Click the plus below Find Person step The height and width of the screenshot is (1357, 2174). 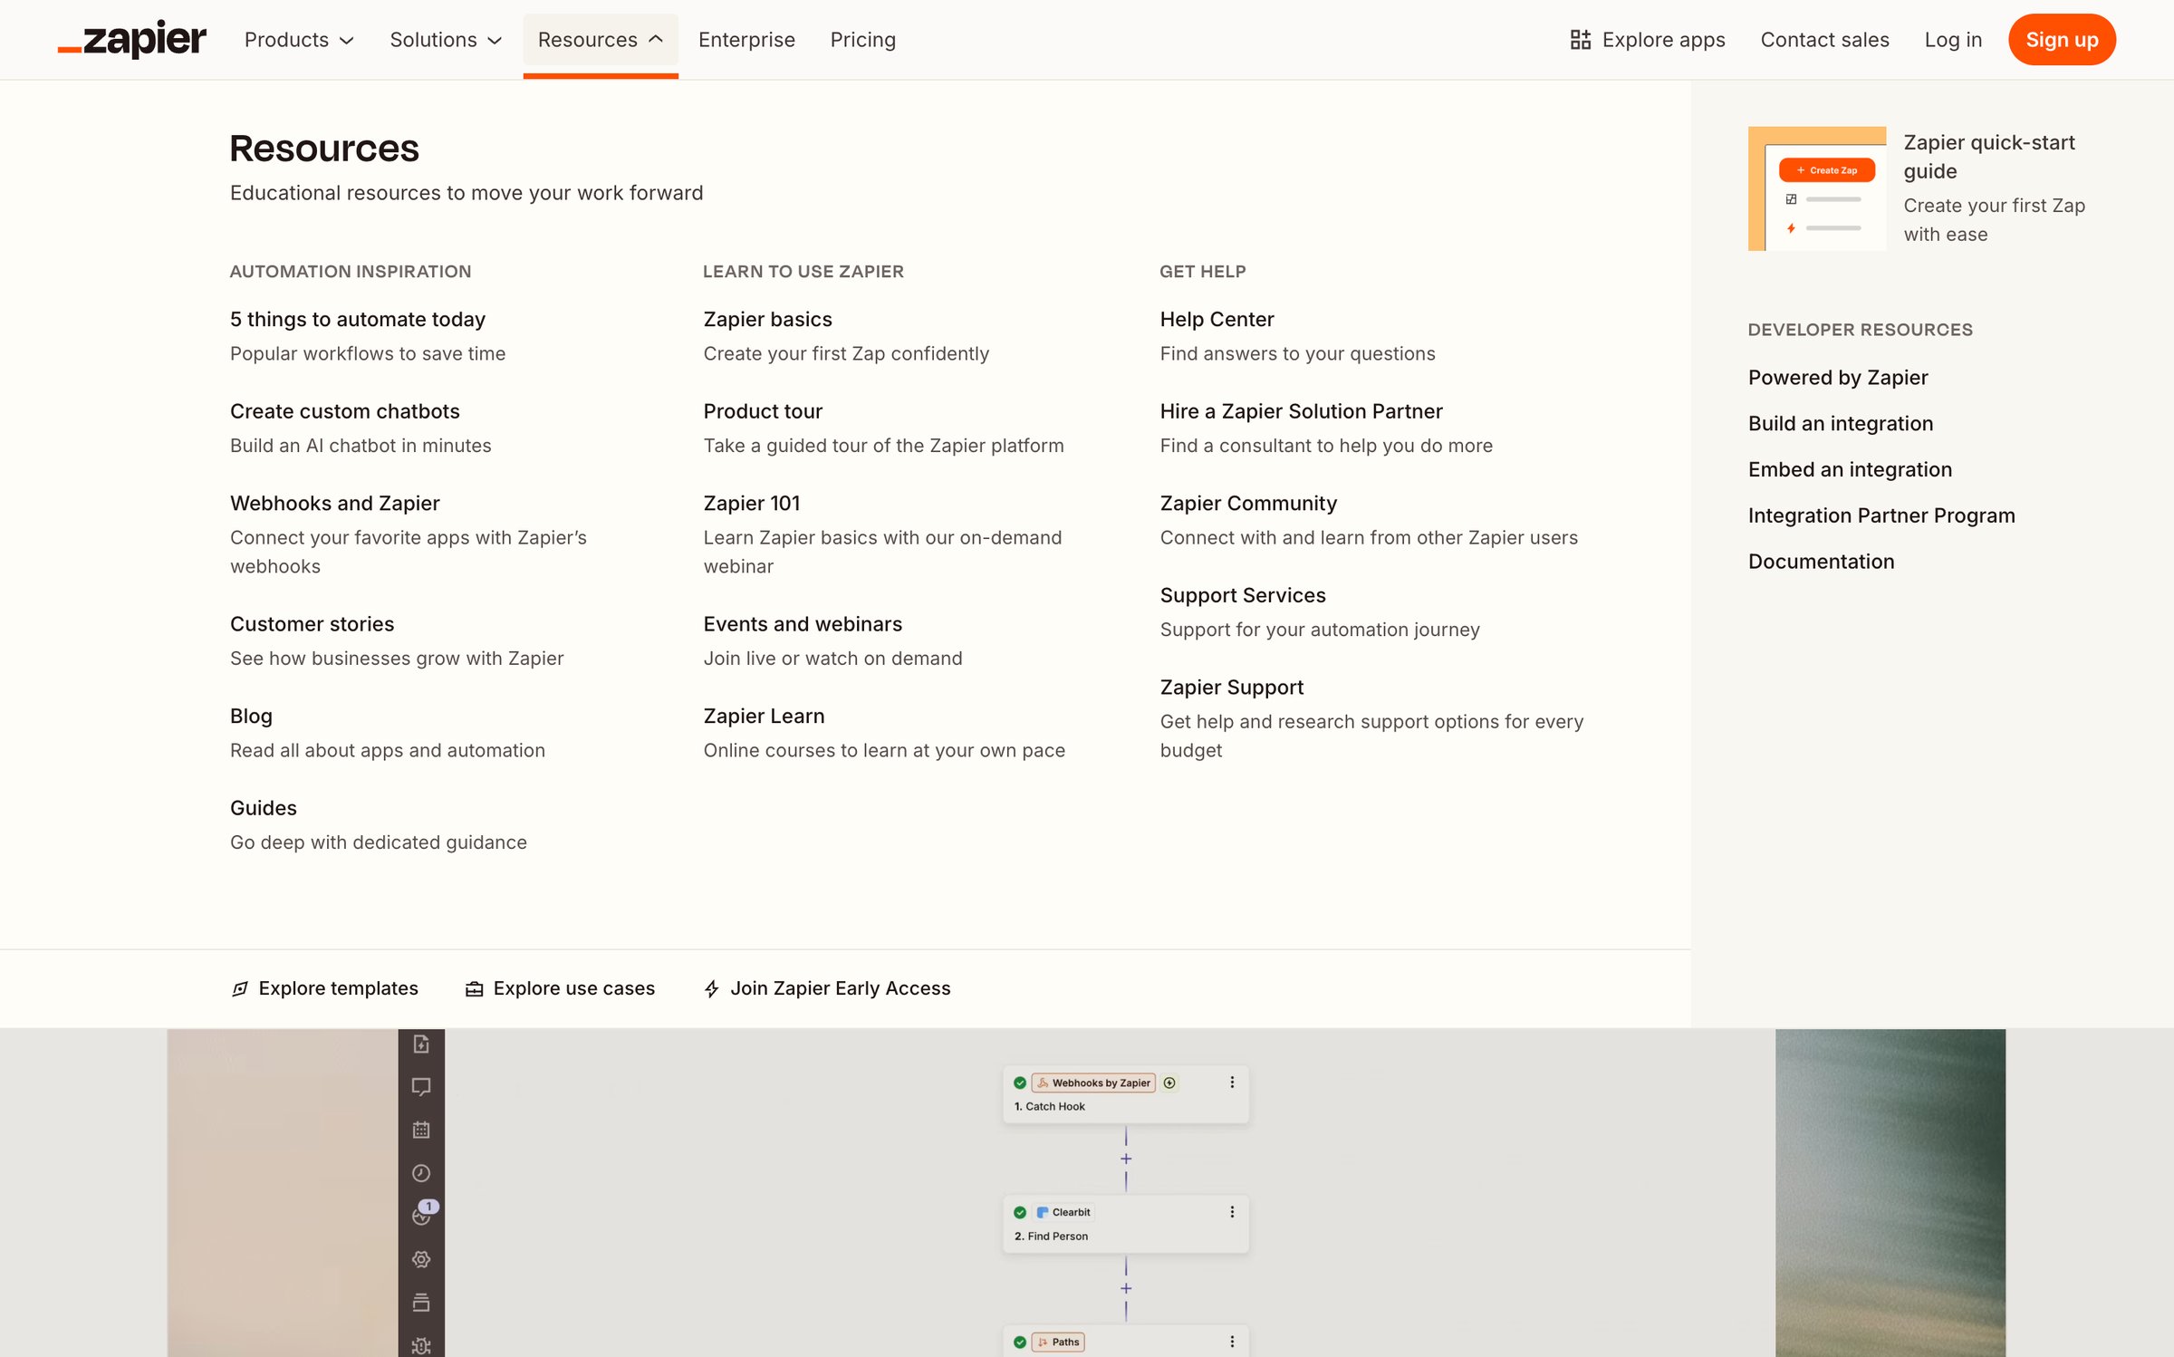tap(1126, 1288)
